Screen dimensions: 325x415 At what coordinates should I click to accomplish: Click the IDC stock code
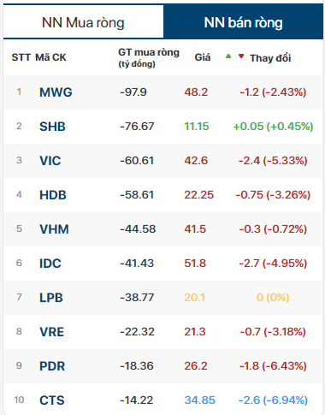(50, 264)
